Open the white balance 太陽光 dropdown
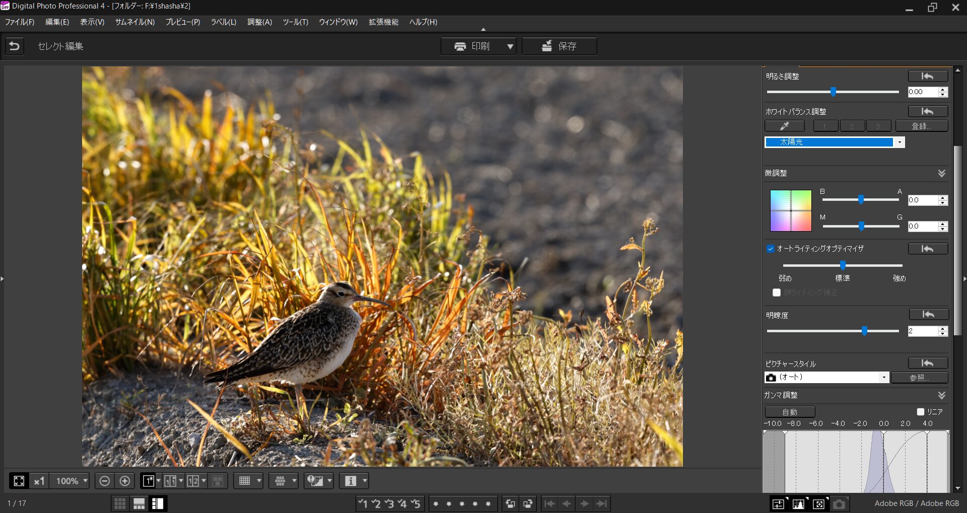Image resolution: width=967 pixels, height=513 pixels. tap(899, 142)
